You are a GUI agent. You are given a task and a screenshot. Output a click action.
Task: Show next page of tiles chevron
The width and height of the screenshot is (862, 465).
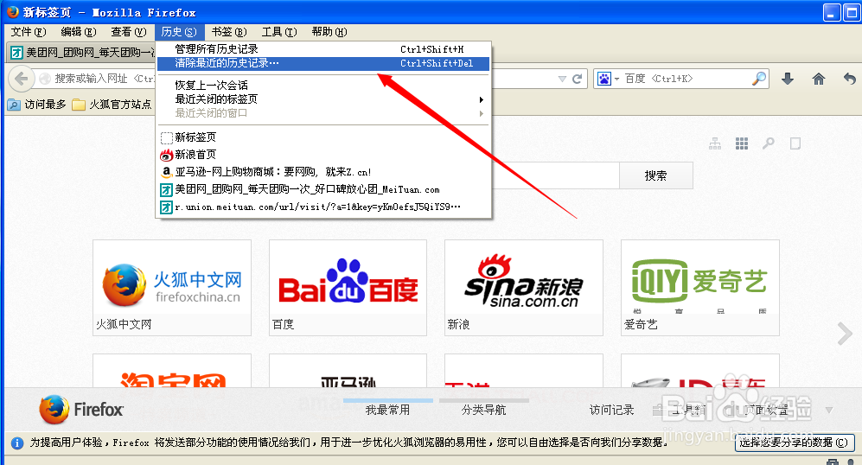[845, 334]
